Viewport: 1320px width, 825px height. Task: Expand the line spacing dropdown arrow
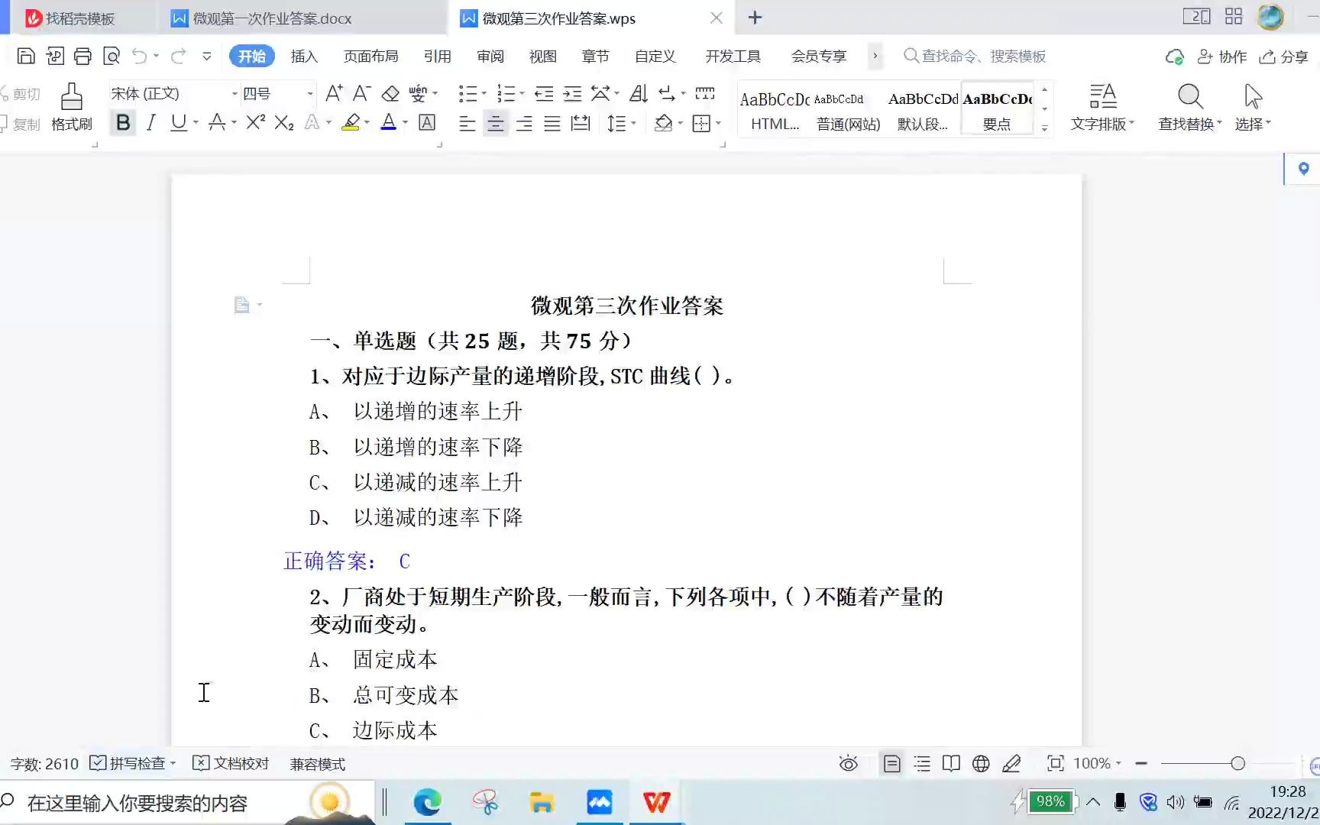[633, 123]
